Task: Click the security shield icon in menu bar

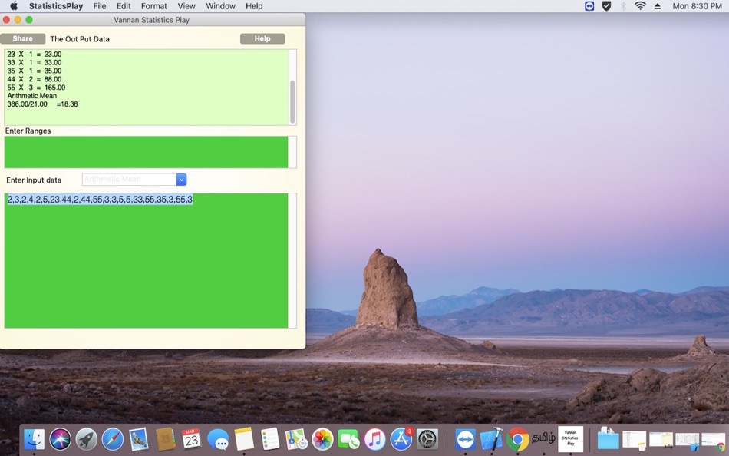Action: [607, 6]
